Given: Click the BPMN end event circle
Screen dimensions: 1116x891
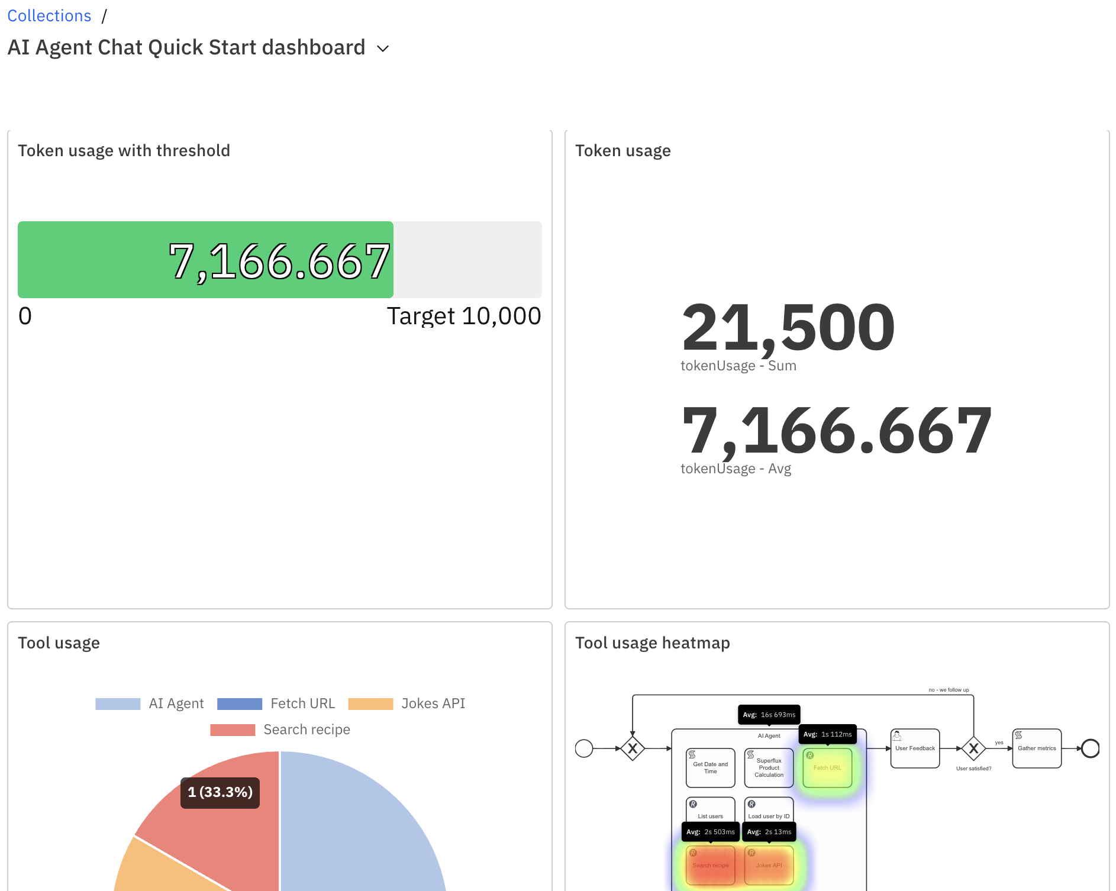Looking at the screenshot, I should pos(1090,748).
